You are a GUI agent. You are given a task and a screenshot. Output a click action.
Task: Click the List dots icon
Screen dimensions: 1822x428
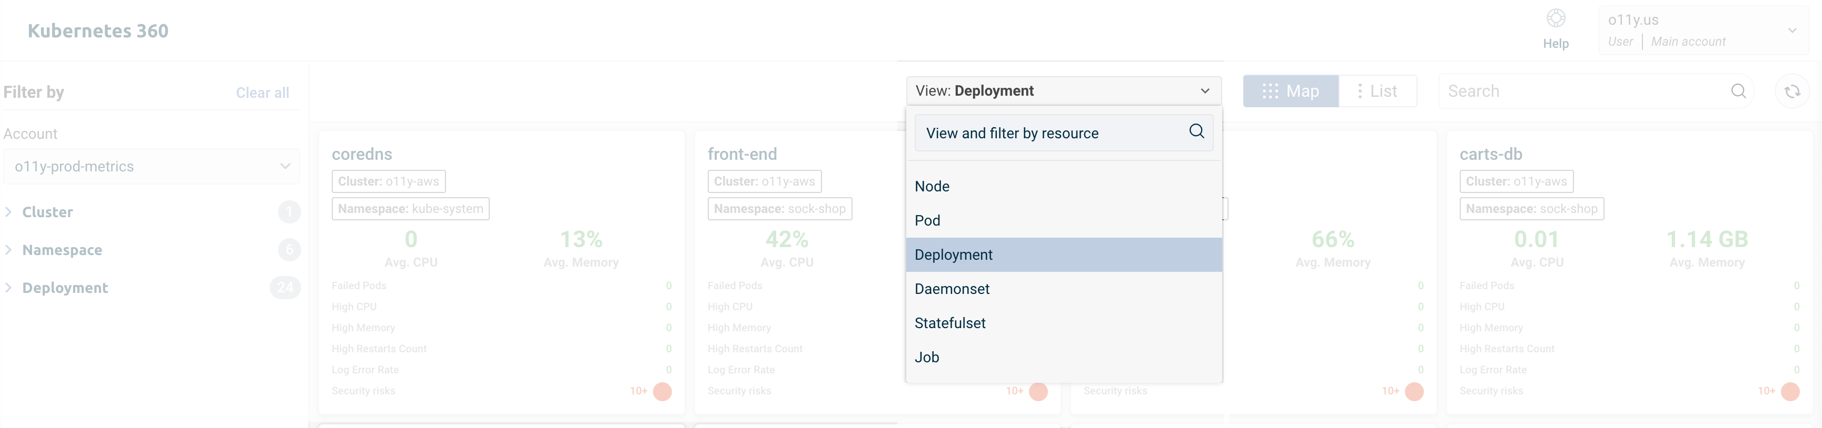point(1360,91)
